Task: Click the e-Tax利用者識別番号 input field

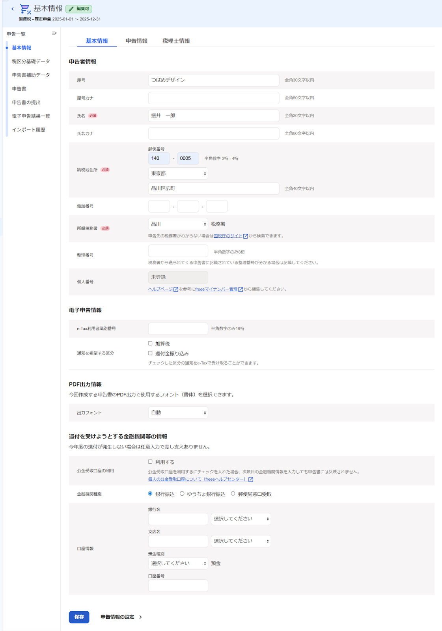Action: (178, 329)
